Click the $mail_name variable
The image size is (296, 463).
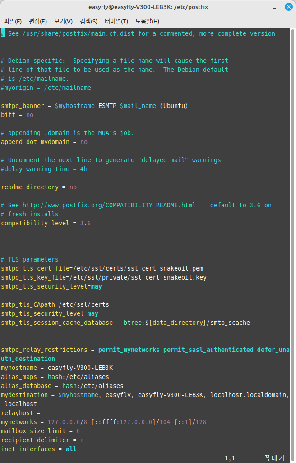pyautogui.click(x=138, y=106)
